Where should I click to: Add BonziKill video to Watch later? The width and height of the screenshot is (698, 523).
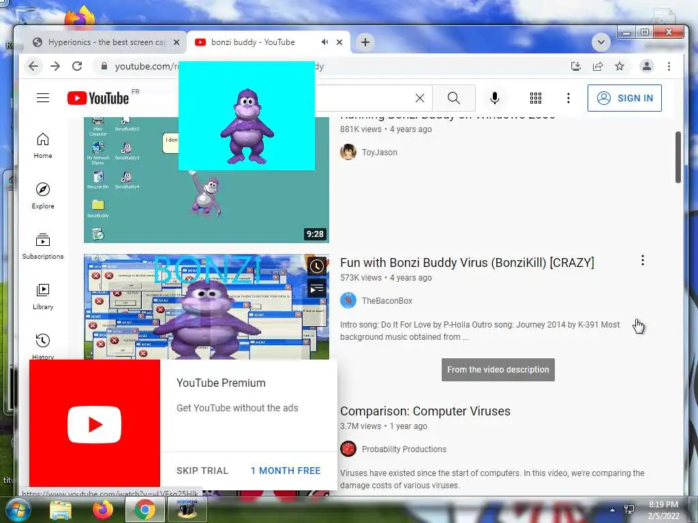(316, 266)
